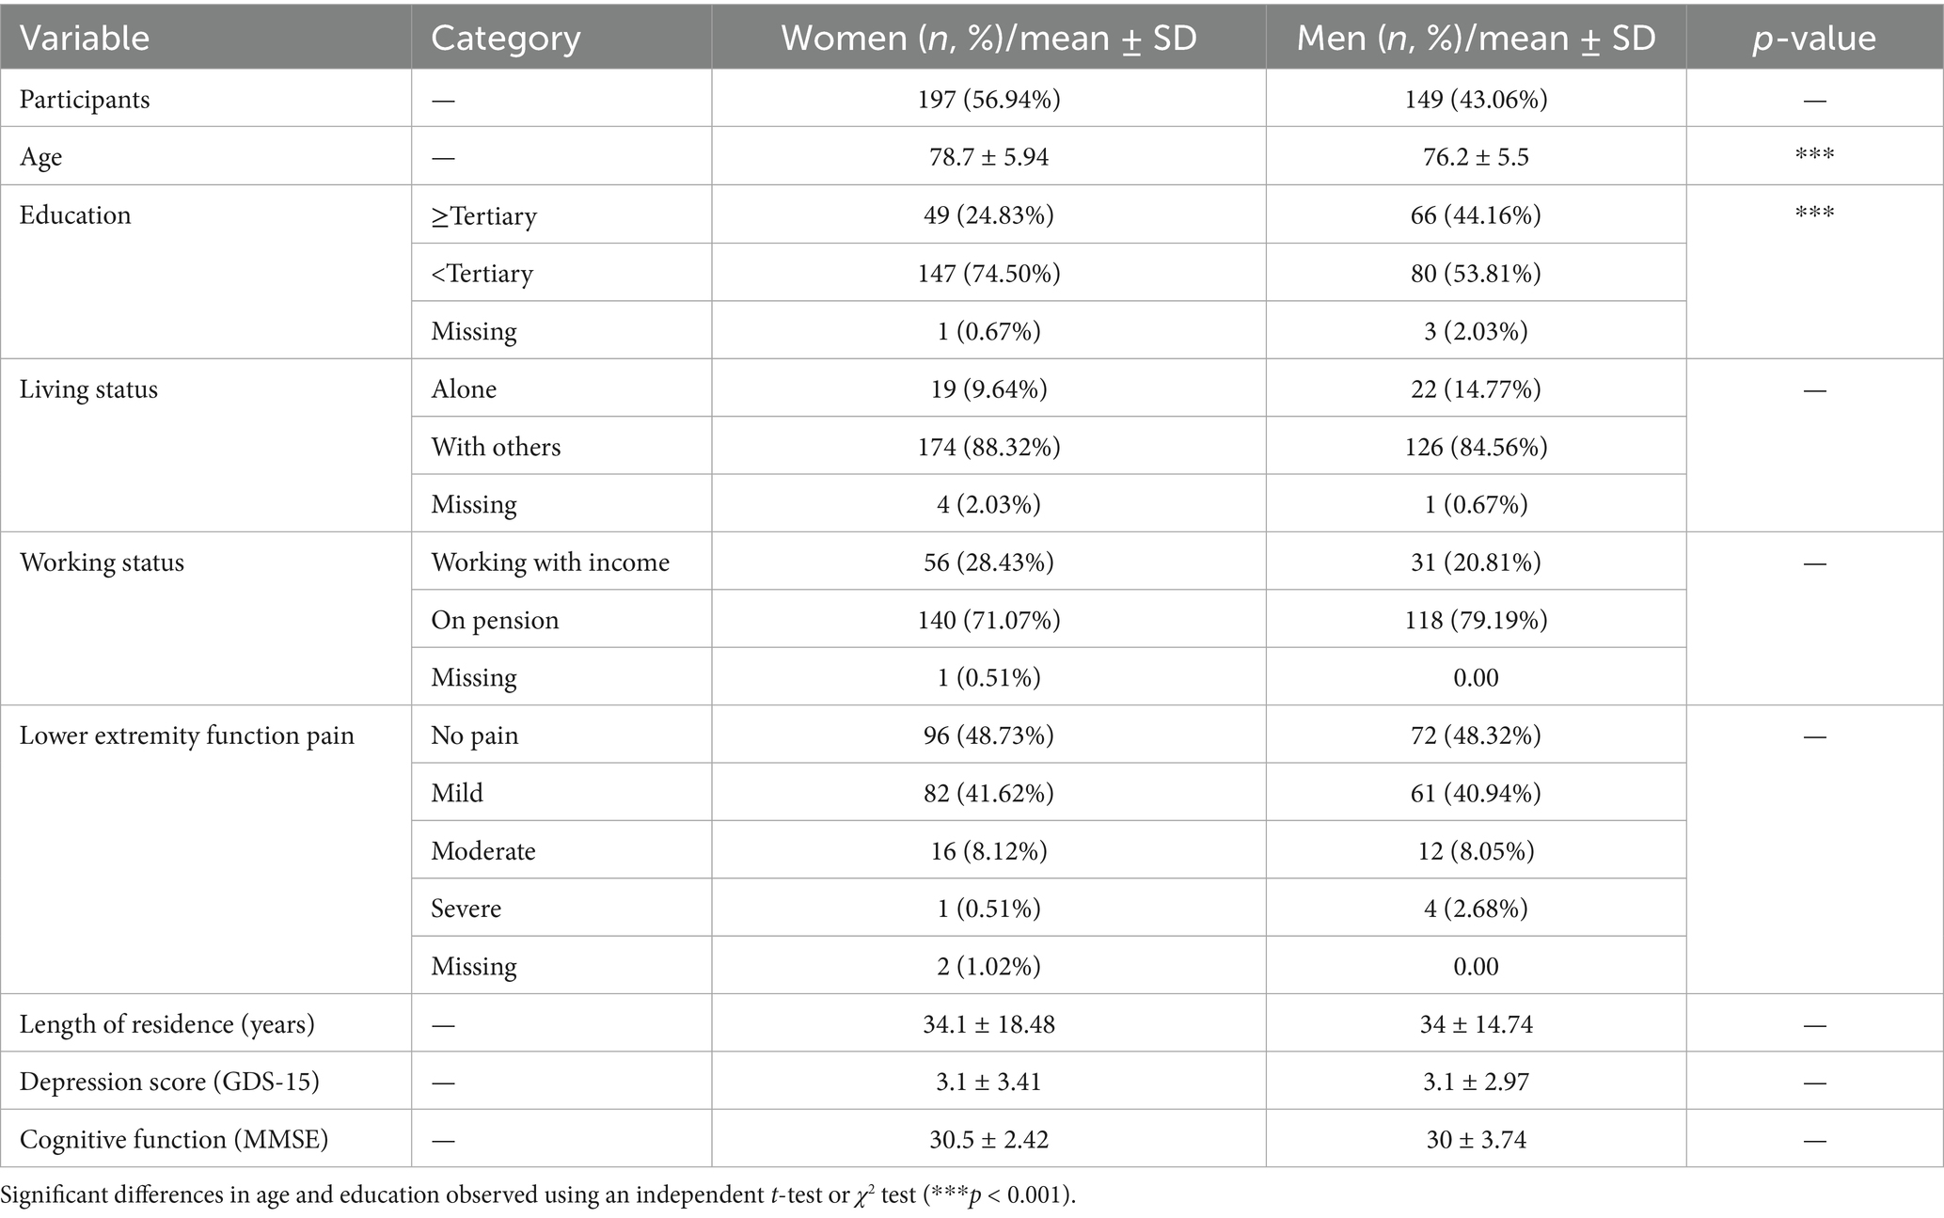Select the Category column header

506,39
